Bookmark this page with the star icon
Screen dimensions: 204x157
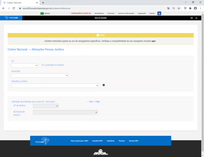pyautogui.click(x=179, y=8)
